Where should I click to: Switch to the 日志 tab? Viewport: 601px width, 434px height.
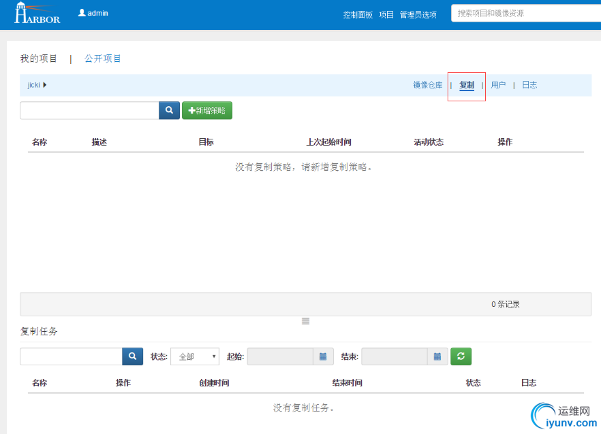pos(529,85)
